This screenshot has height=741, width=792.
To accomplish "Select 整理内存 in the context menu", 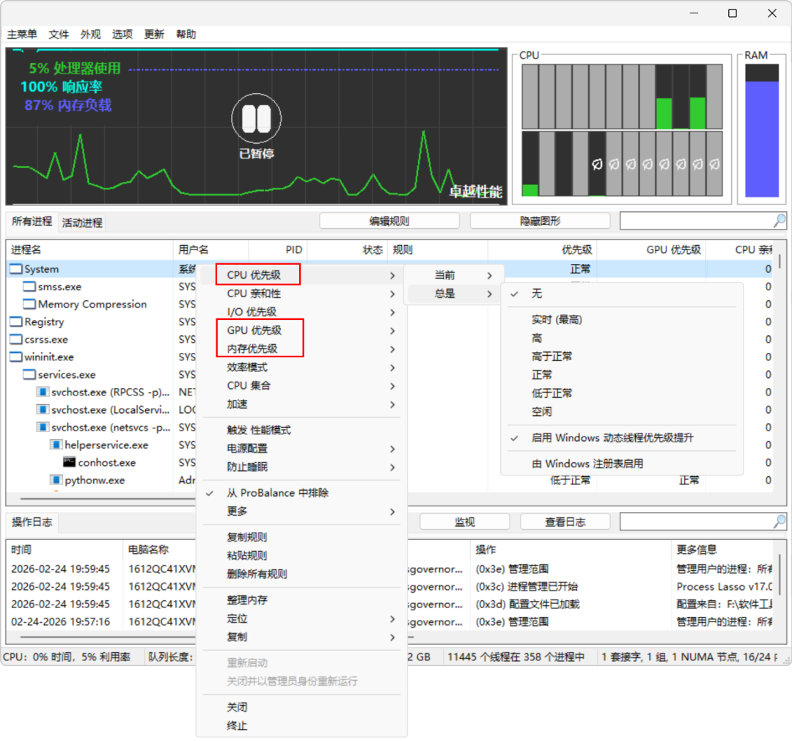I will point(301,600).
